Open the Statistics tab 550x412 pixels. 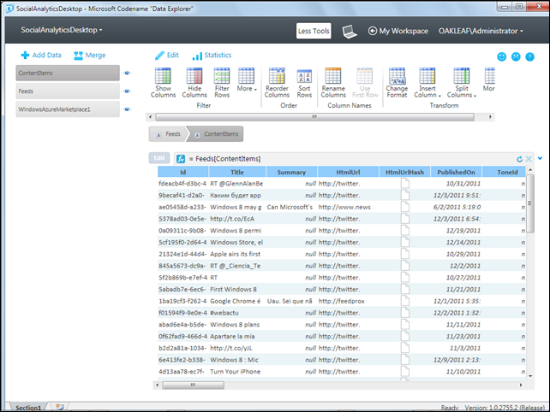click(212, 56)
